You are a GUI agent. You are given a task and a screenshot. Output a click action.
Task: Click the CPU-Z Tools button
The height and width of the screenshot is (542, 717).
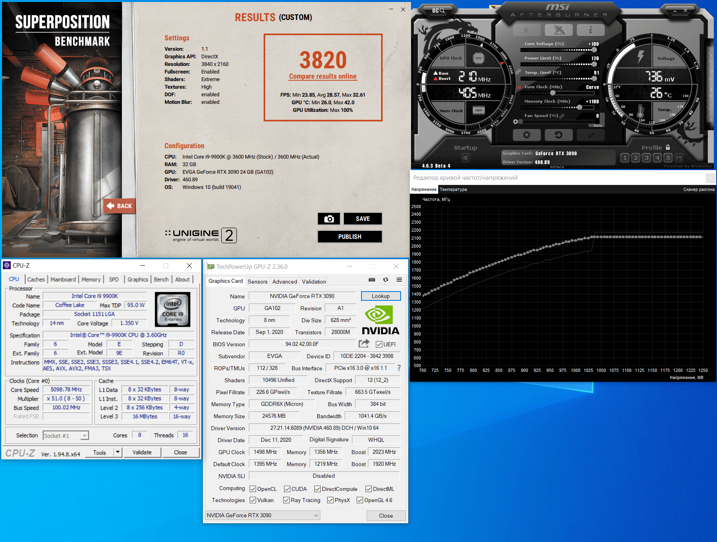(x=100, y=452)
